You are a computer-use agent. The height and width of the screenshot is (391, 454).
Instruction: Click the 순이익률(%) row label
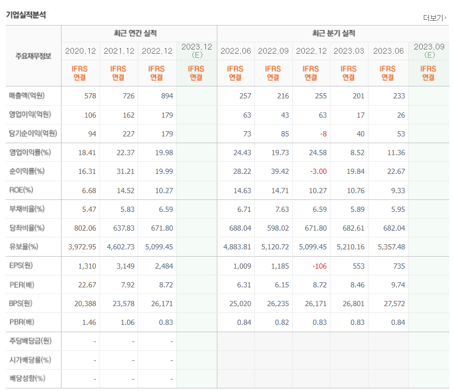coord(27,171)
